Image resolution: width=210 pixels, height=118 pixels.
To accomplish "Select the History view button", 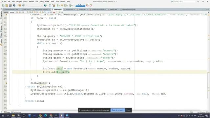I will click(x=12, y=12).
